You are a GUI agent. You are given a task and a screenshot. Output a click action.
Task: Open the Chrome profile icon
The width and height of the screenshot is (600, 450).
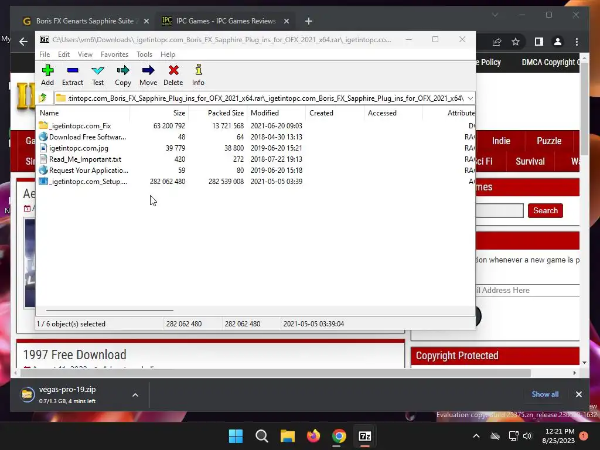[558, 42]
